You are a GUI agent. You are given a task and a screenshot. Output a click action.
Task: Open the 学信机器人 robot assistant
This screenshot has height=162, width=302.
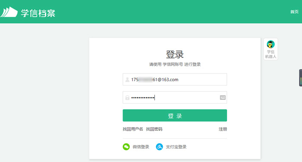(271, 49)
